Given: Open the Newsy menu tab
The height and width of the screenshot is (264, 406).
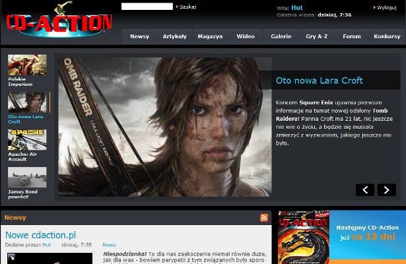Looking at the screenshot, I should [x=139, y=36].
